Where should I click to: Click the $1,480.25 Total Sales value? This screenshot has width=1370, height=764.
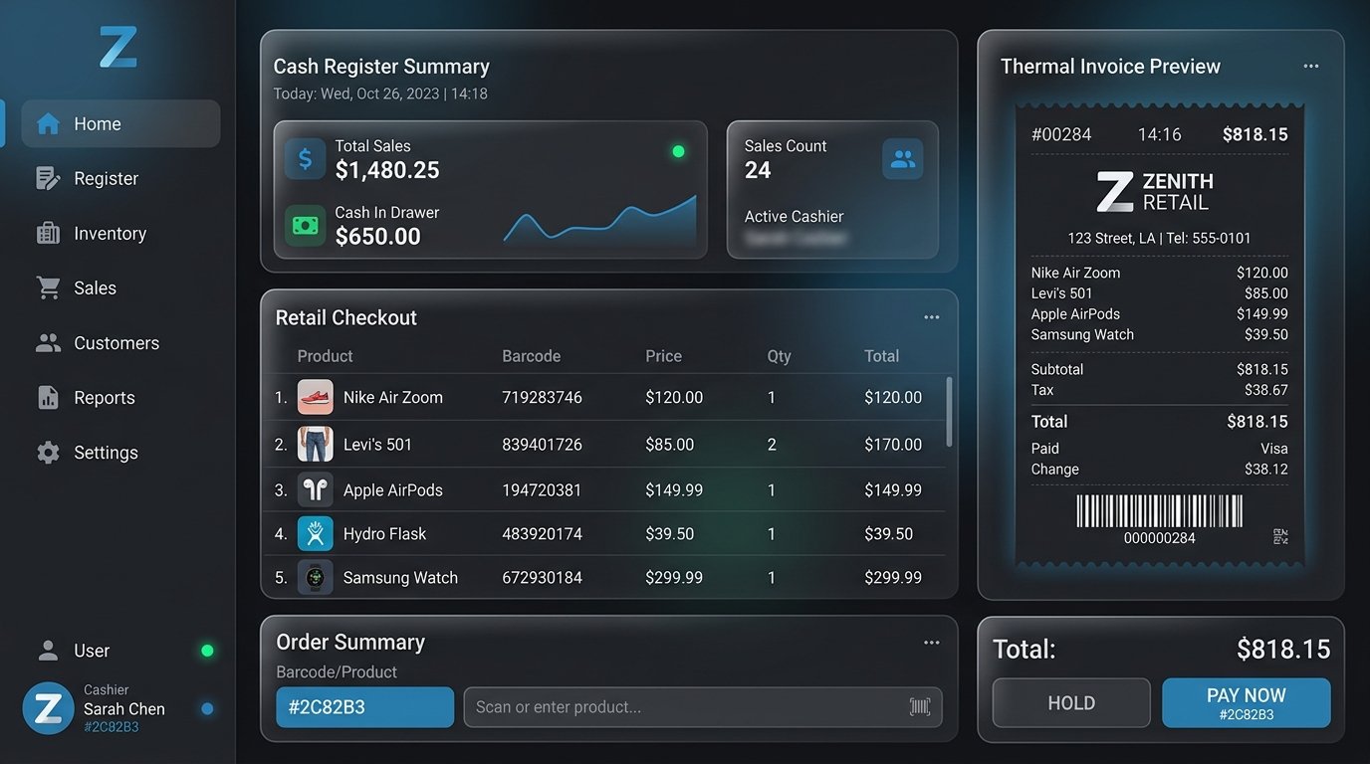point(387,170)
